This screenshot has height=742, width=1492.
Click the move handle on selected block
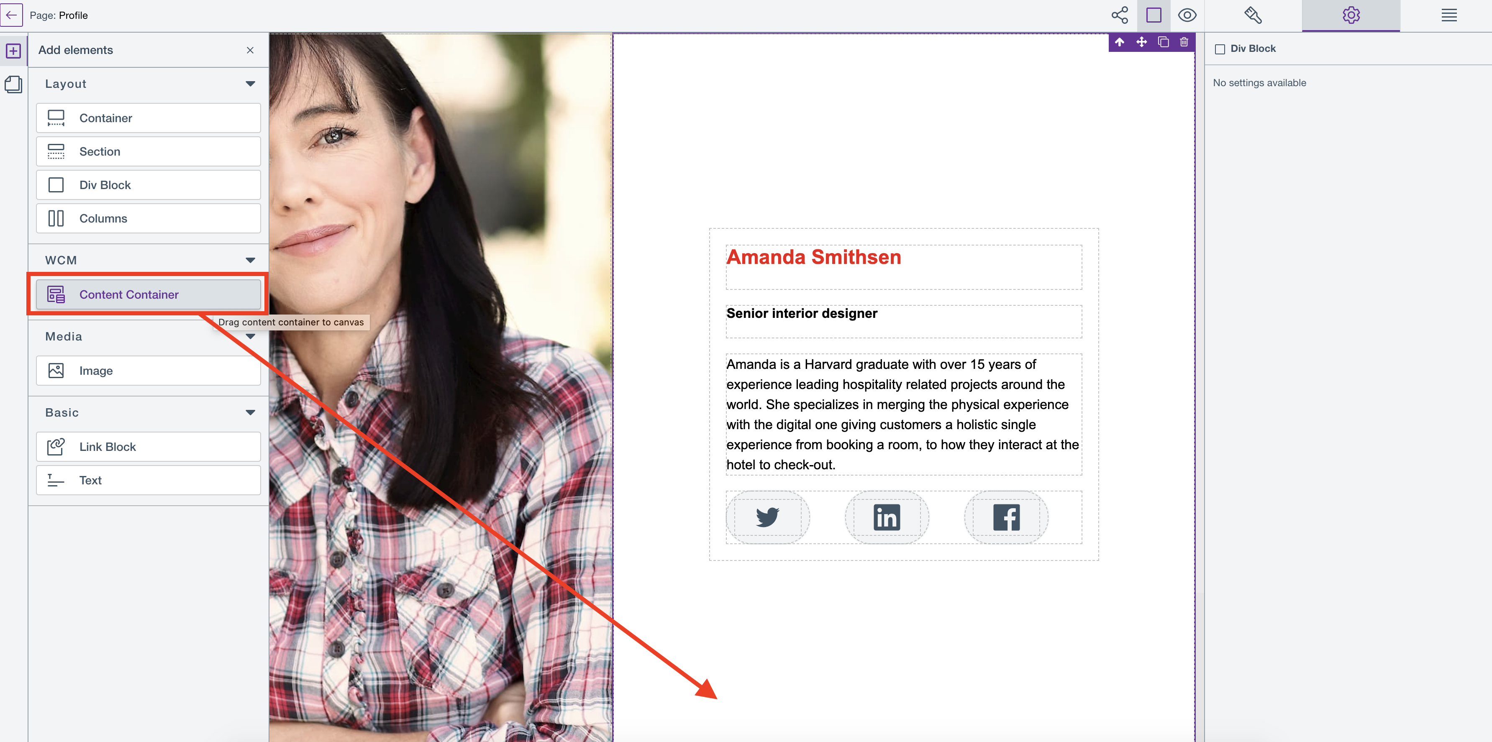(x=1141, y=42)
